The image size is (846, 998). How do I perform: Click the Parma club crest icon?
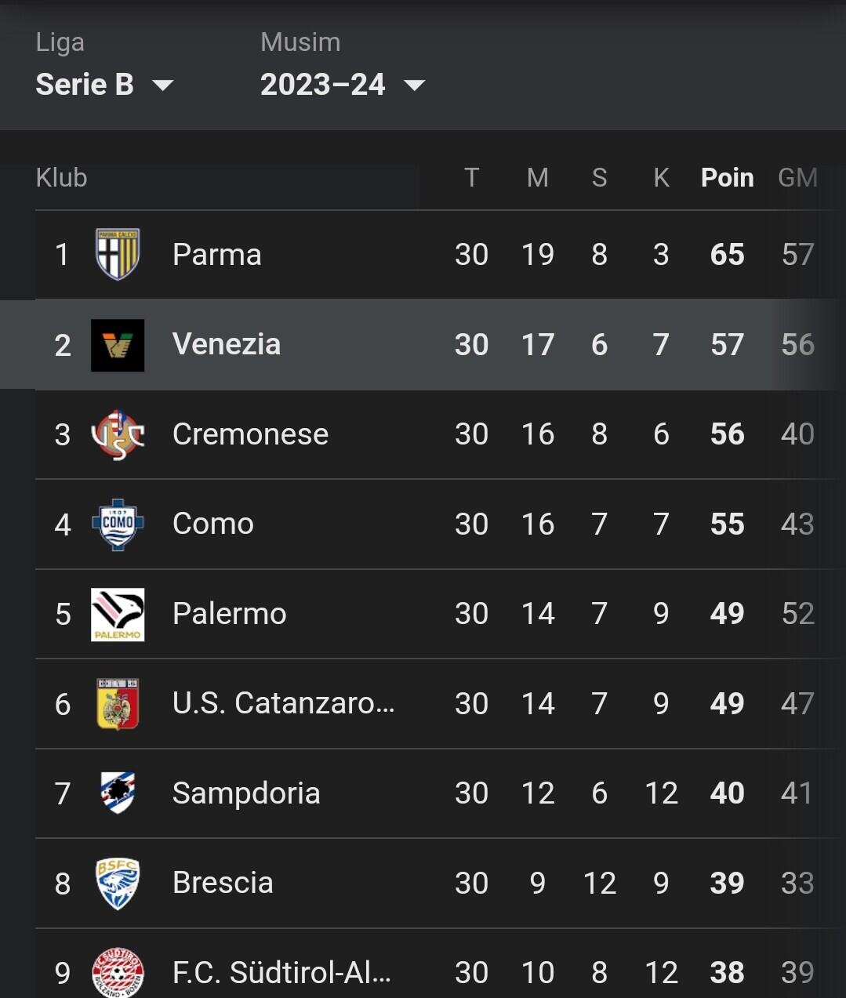118,254
